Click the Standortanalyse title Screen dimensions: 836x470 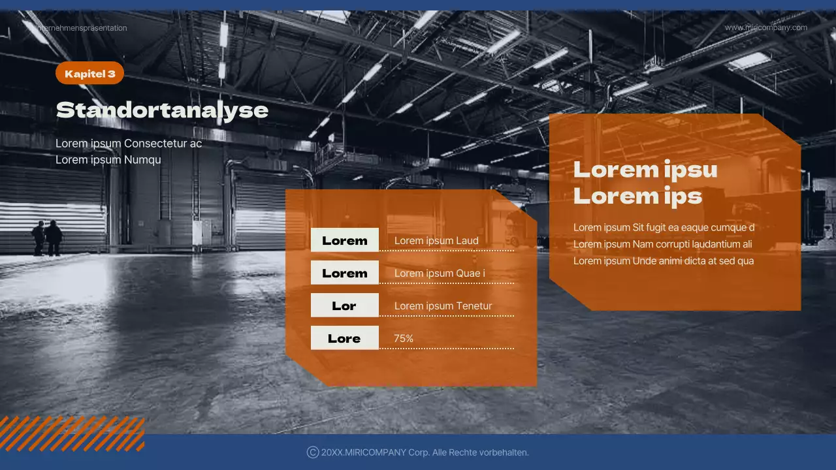click(x=163, y=110)
